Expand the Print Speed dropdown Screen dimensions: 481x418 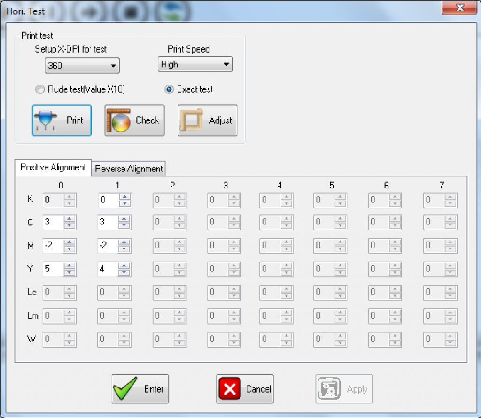pyautogui.click(x=195, y=64)
